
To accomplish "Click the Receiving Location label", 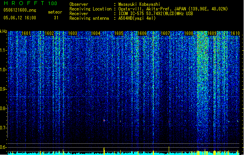I will pyautogui.click(x=90, y=9).
